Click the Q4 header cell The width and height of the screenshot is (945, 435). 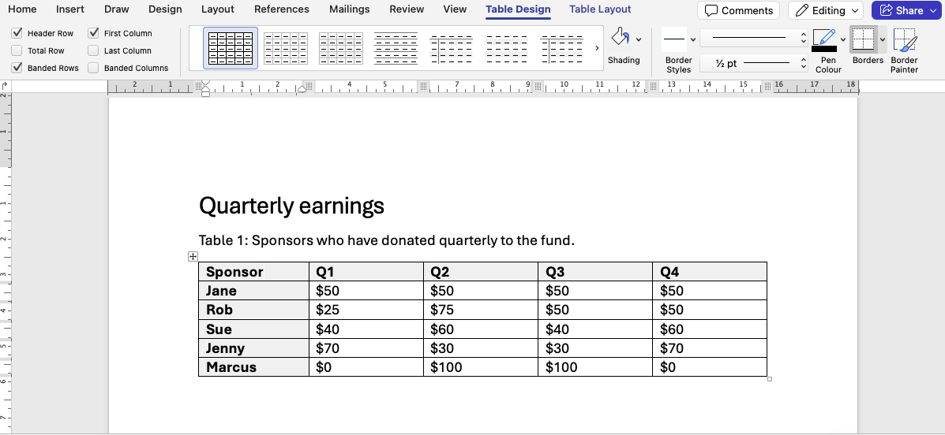710,271
